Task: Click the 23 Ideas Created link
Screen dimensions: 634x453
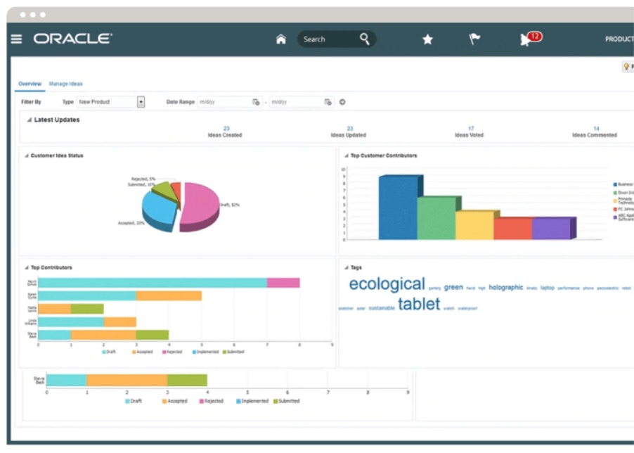Action: pyautogui.click(x=226, y=129)
